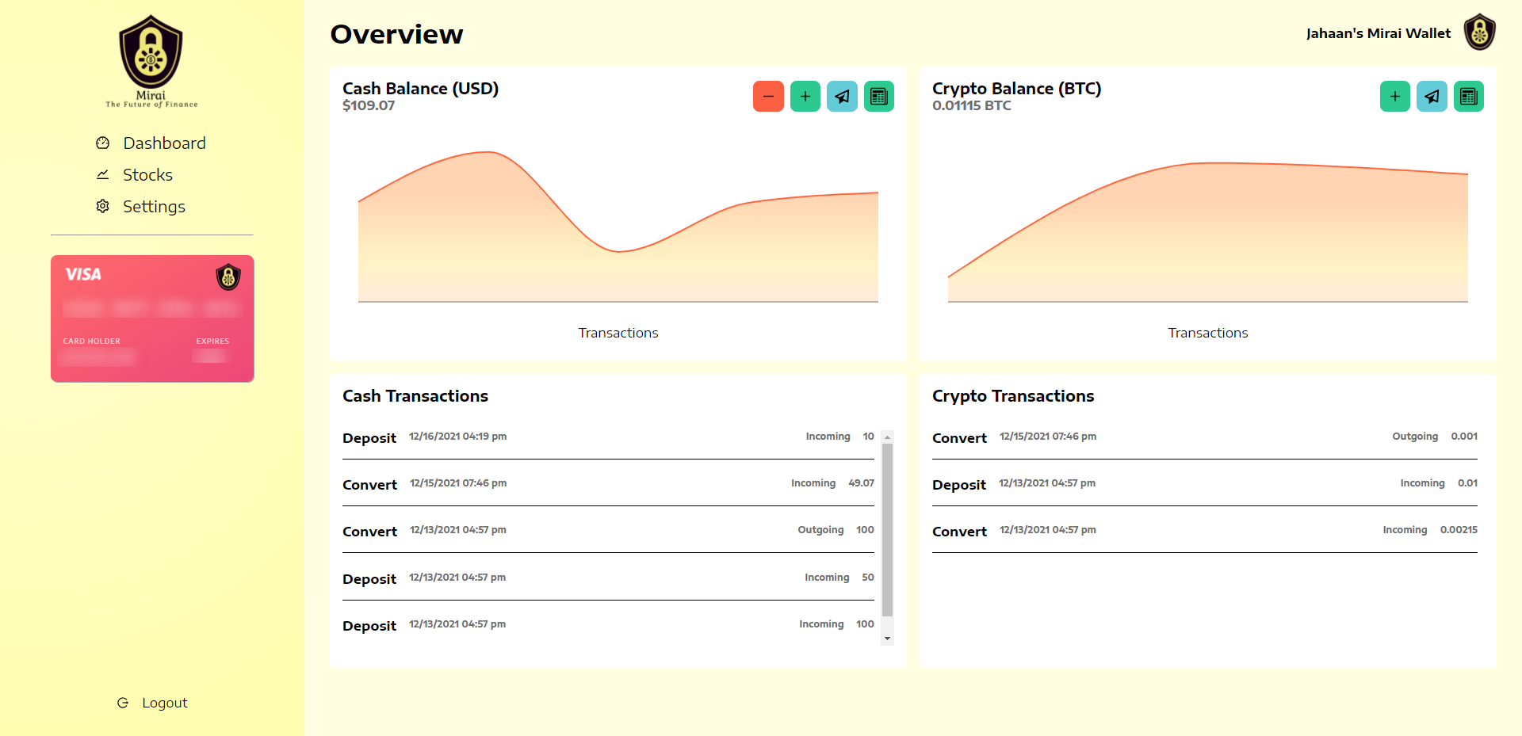Select cash Deposit Incoming 50 row

(x=608, y=578)
